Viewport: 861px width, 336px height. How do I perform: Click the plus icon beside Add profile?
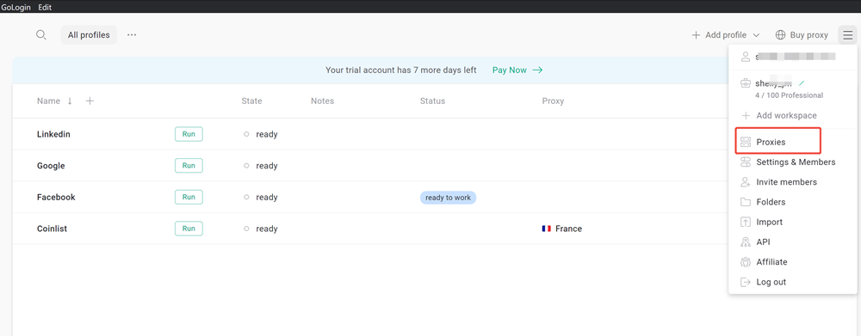click(696, 35)
